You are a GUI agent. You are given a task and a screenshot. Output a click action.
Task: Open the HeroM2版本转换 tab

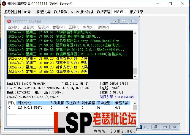click(x=82, y=12)
